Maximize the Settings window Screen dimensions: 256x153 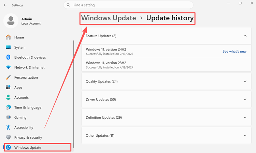[x=240, y=3]
